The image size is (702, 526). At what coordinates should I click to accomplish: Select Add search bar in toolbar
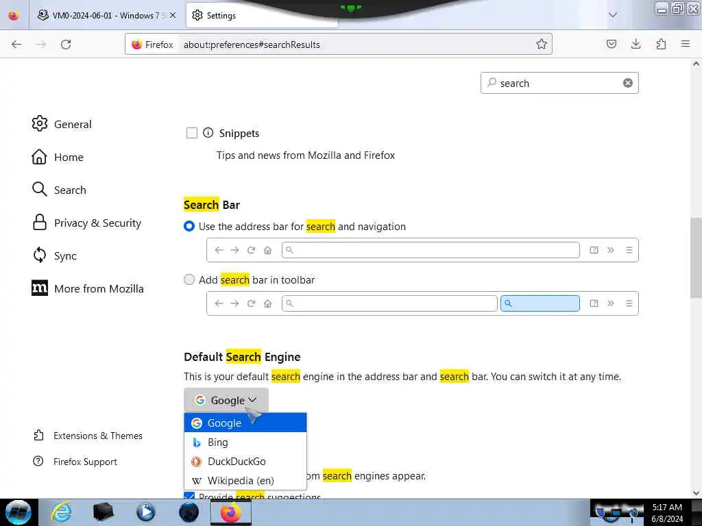[189, 279]
